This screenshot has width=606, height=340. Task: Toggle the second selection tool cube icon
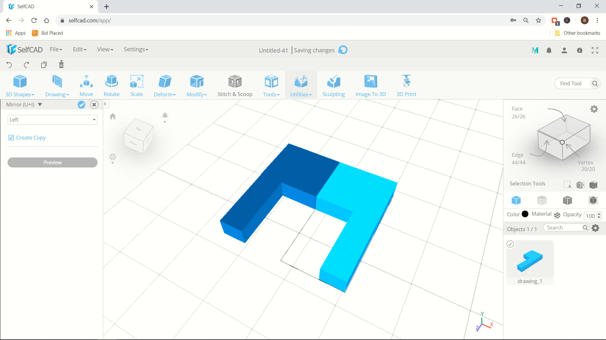click(x=580, y=185)
